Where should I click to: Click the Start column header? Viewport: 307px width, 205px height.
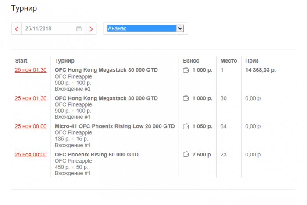pyautogui.click(x=21, y=61)
